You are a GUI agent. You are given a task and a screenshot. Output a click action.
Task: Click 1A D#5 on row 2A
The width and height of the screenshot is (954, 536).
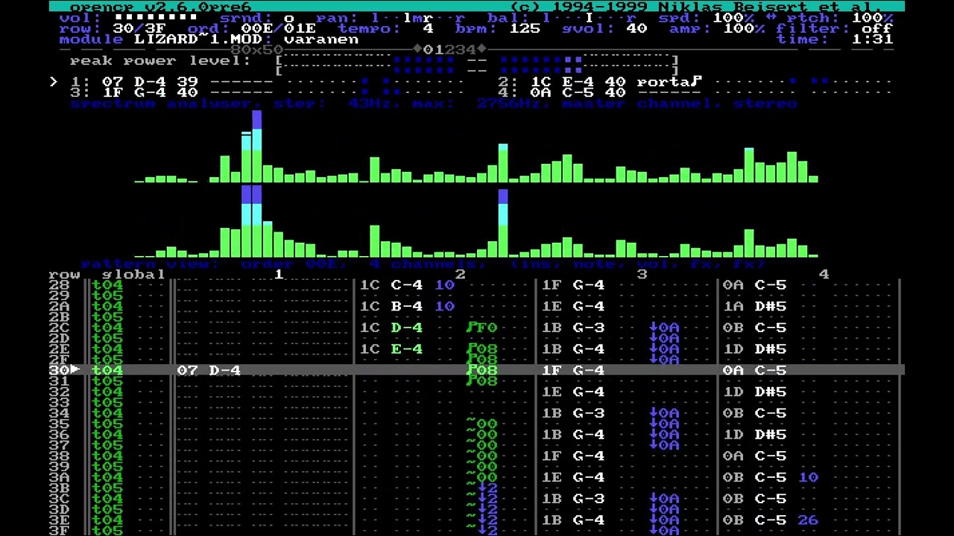(754, 307)
